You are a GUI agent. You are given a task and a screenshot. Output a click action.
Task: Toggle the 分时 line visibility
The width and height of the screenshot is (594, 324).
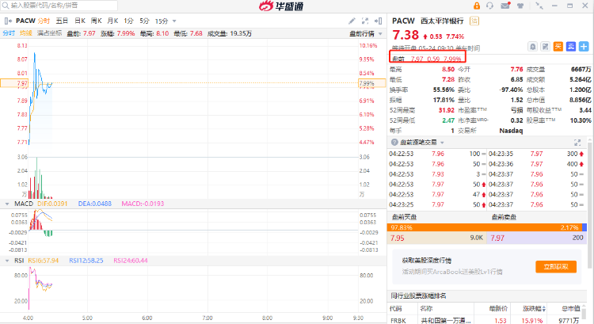click(x=9, y=33)
